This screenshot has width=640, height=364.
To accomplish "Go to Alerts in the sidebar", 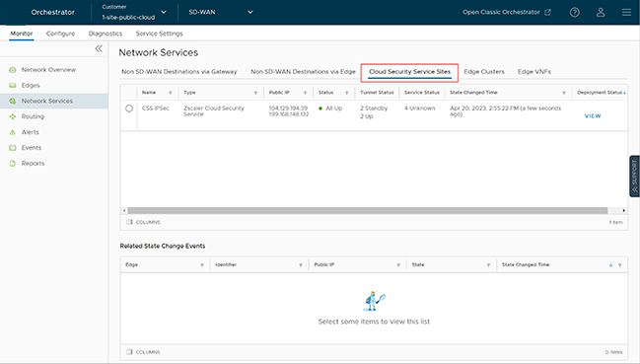I will pos(31,132).
